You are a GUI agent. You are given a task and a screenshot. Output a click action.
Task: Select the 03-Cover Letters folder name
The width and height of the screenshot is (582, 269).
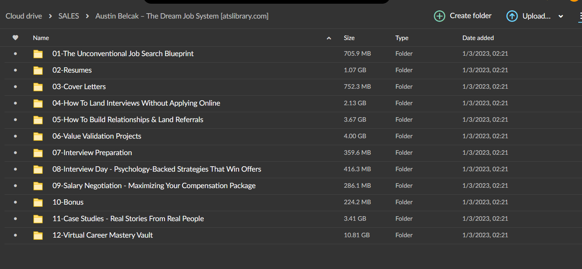coord(79,87)
